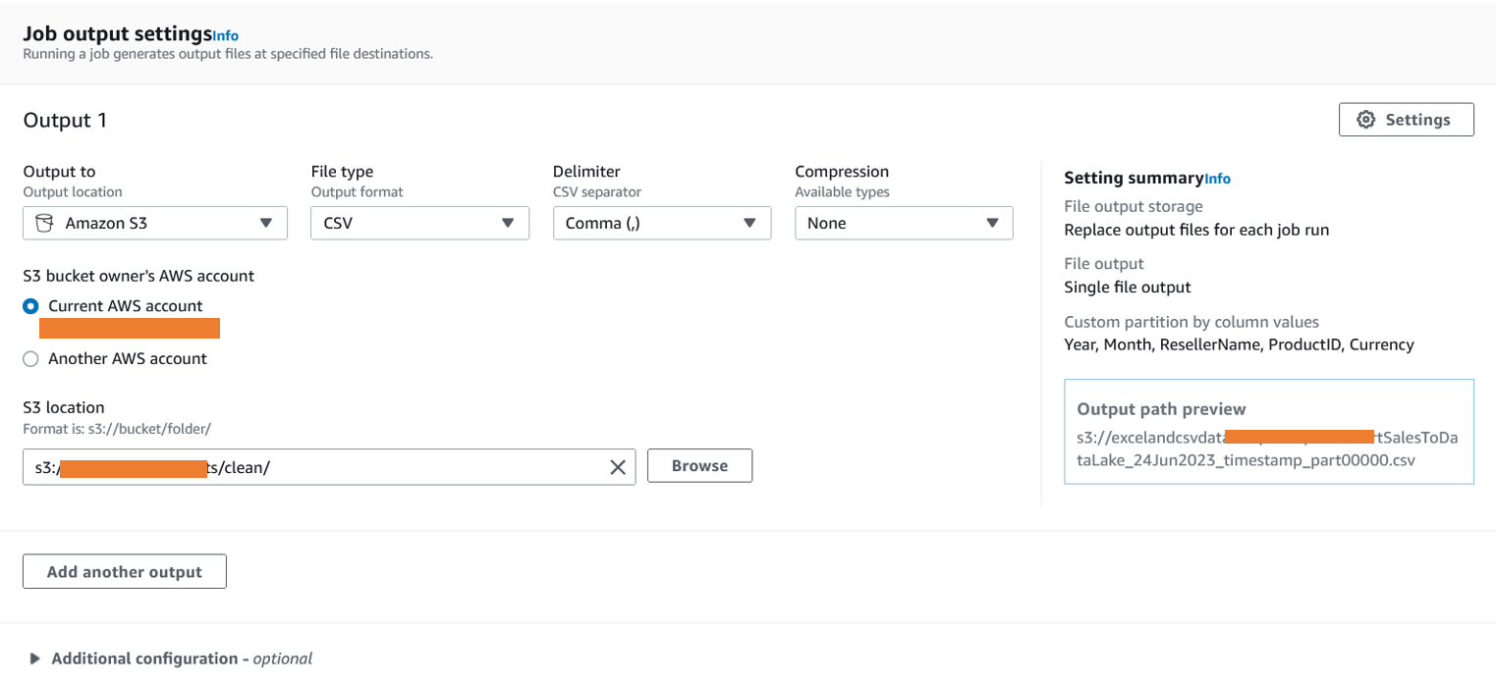1496x685 pixels.
Task: Clear the S3 location with X icon
Action: 618,467
